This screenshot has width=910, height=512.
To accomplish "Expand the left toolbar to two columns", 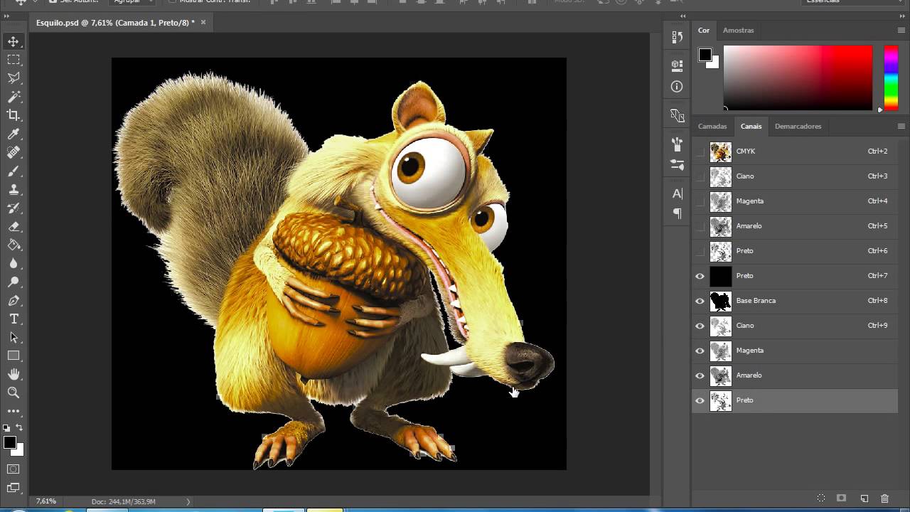I will [x=7, y=15].
